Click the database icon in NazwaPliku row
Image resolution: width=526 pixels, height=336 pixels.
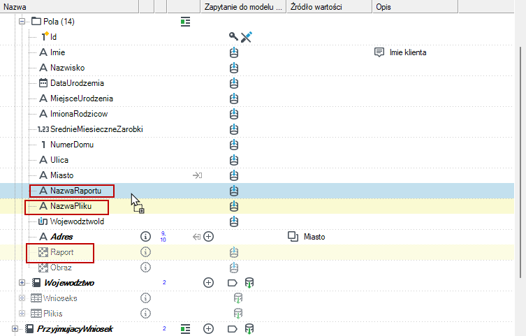pos(234,206)
